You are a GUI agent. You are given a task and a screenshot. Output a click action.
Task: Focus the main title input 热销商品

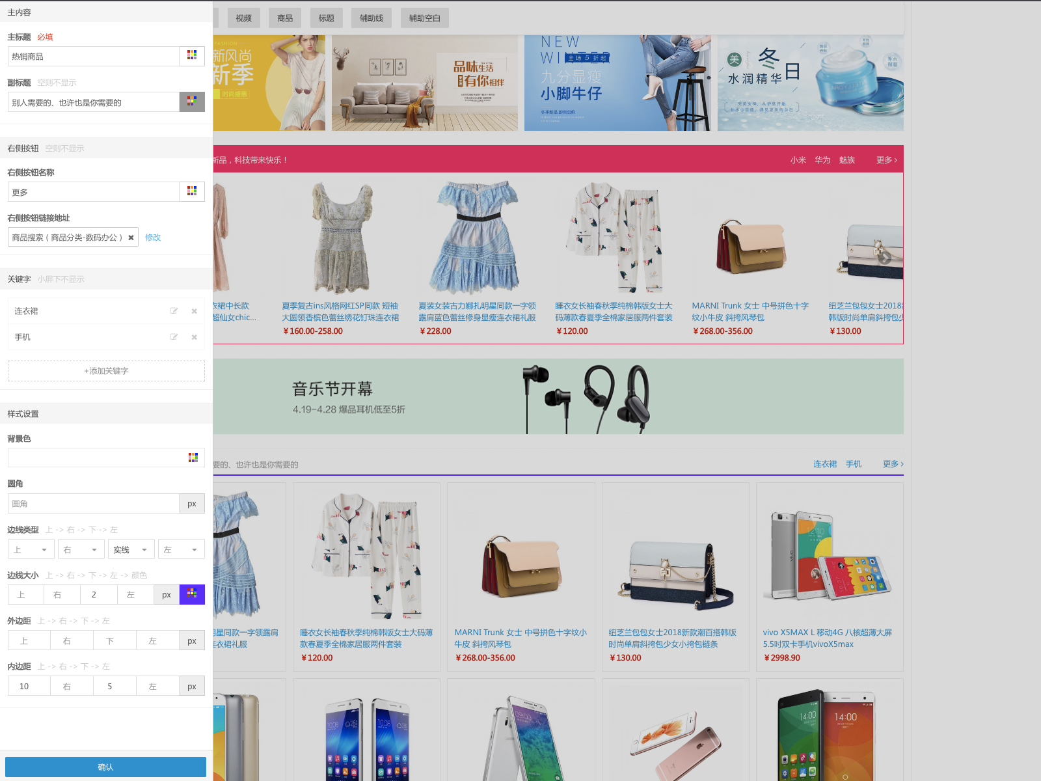(94, 56)
